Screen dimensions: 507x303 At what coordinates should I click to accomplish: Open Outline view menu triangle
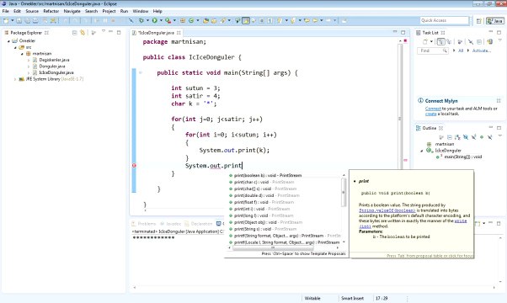(500, 136)
